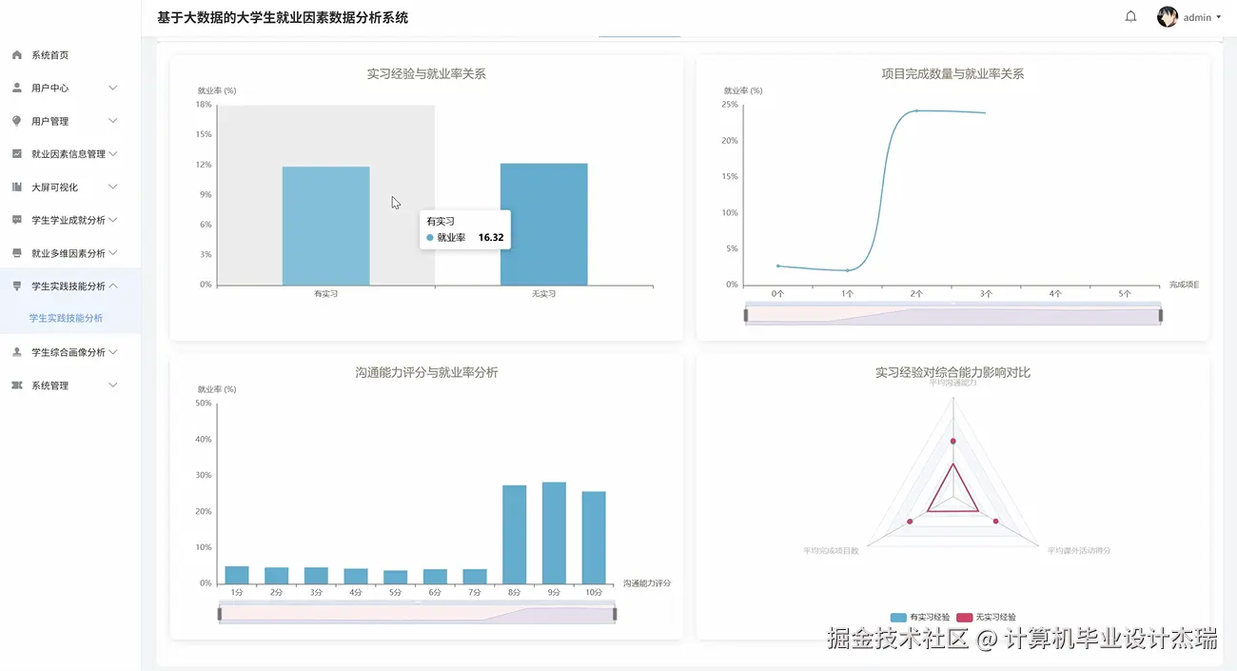Click the 1分 bar in communication chart
1237x671 pixels.
point(237,575)
